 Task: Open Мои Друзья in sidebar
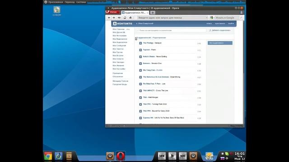pos(119,32)
